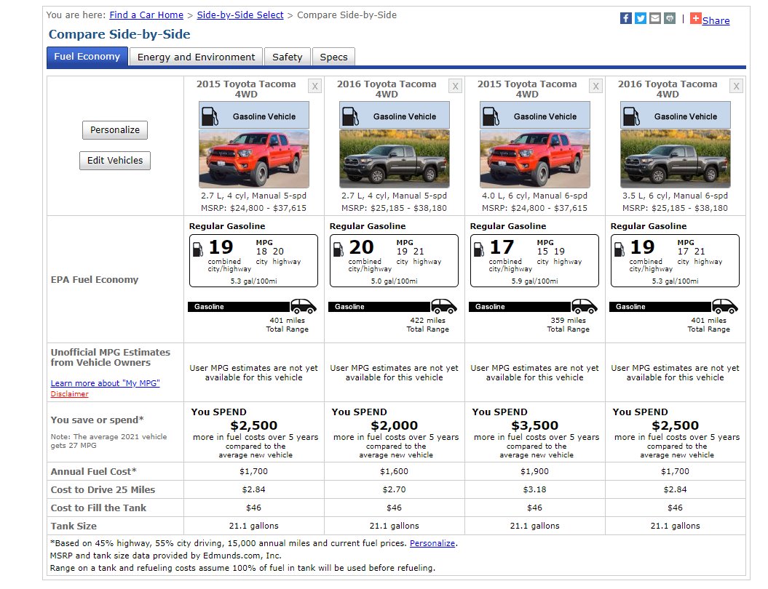The width and height of the screenshot is (768, 589).
Task: Switch to Fuel Economy tab
Action: (87, 57)
